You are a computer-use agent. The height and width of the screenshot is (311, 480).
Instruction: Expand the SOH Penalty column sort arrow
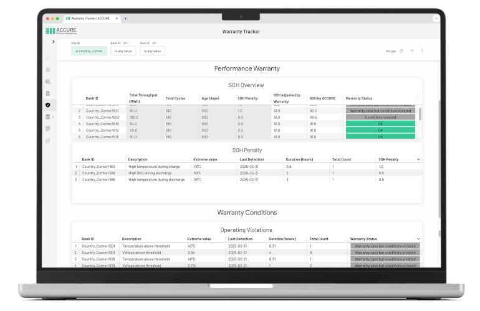click(418, 159)
